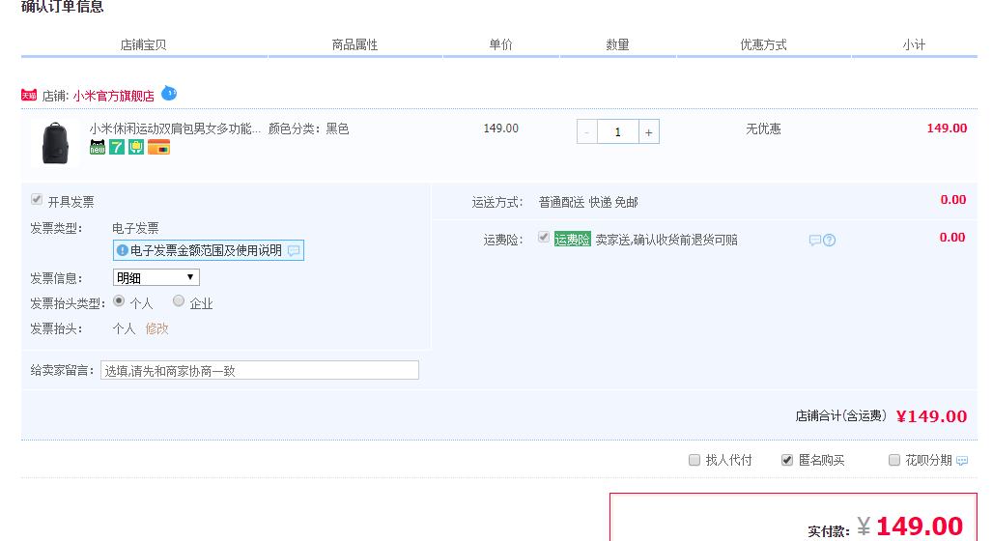Viewport: 992px width, 541px height.
Task: Enable the 花呗分期 checkbox
Action: pyautogui.click(x=893, y=460)
